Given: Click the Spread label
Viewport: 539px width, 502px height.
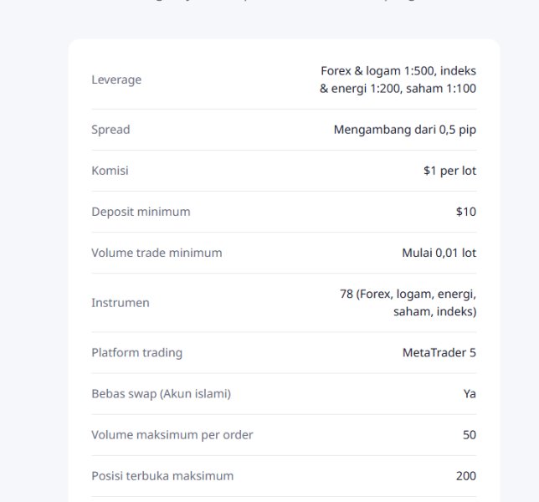Looking at the screenshot, I should (x=110, y=130).
